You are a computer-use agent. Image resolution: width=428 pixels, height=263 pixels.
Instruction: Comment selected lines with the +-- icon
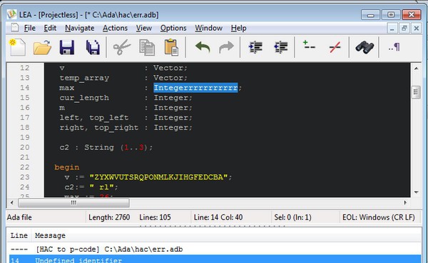coord(309,45)
